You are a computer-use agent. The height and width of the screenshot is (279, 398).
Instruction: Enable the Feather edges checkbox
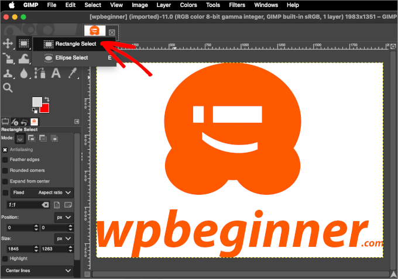(5, 159)
